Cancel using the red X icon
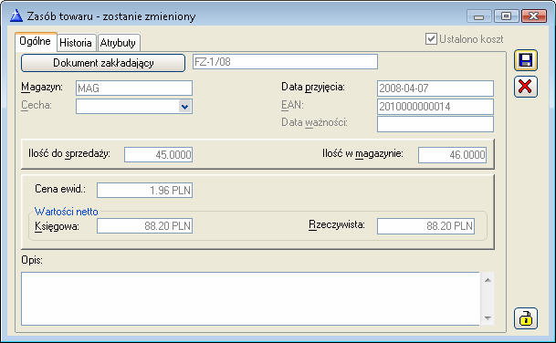556x343 pixels. coord(526,87)
